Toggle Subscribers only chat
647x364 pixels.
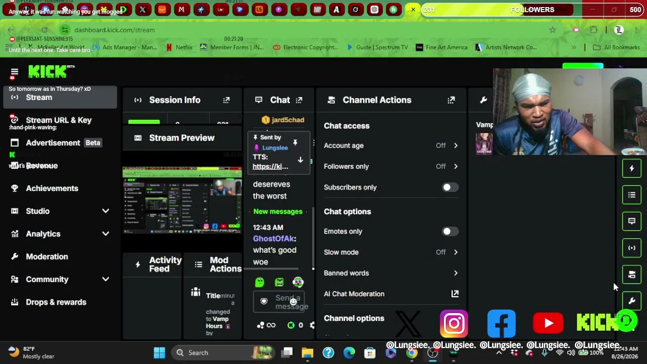coord(450,188)
